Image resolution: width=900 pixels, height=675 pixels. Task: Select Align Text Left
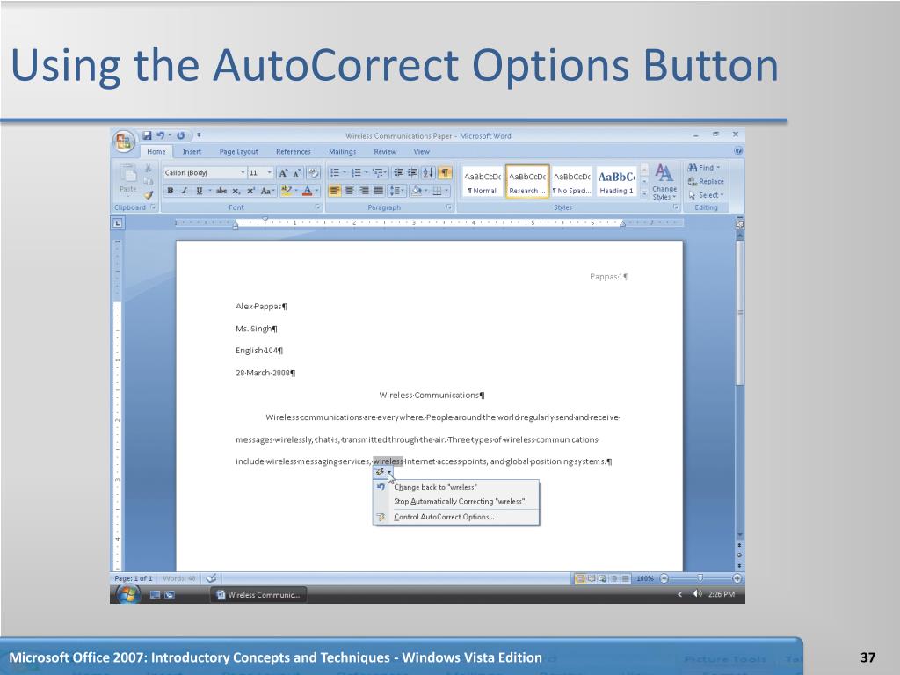[x=335, y=191]
